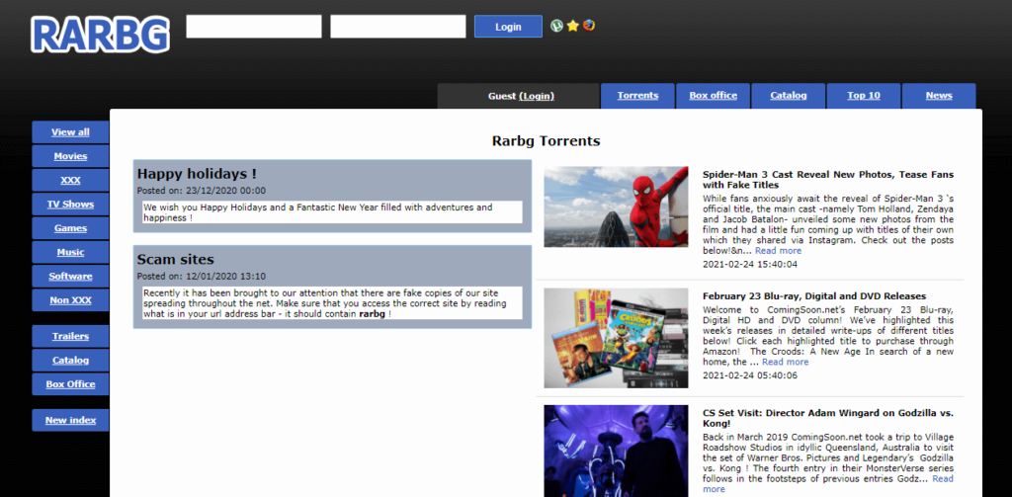Open Box Office from the left sidebar
This screenshot has height=497, width=1012.
tap(70, 384)
